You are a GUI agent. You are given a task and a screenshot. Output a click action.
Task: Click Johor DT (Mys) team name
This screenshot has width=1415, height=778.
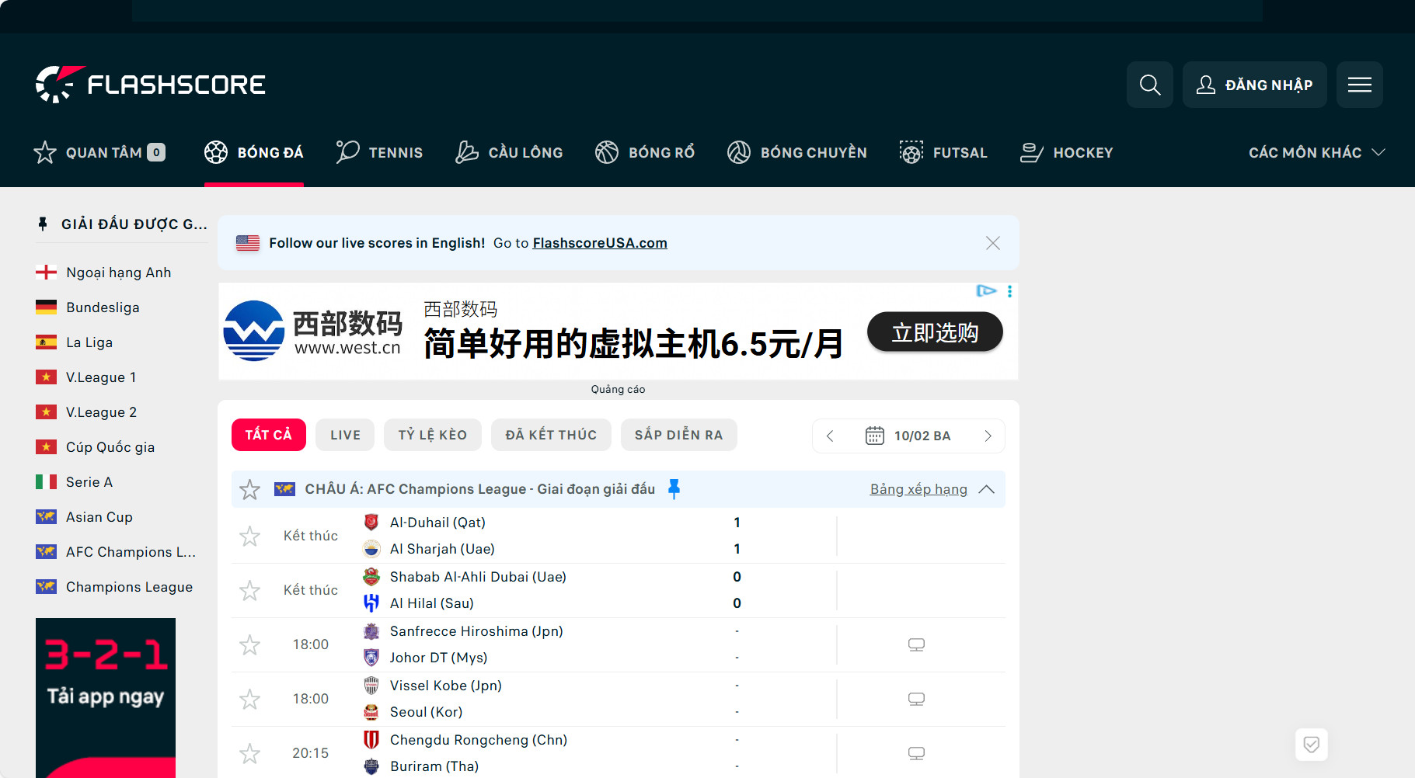tap(438, 658)
